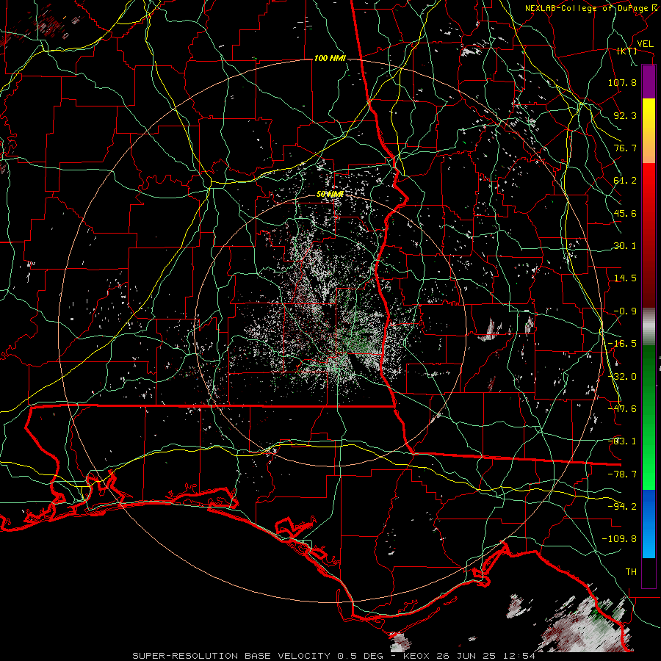Select the 107.8 velocity scale value

tap(622, 82)
